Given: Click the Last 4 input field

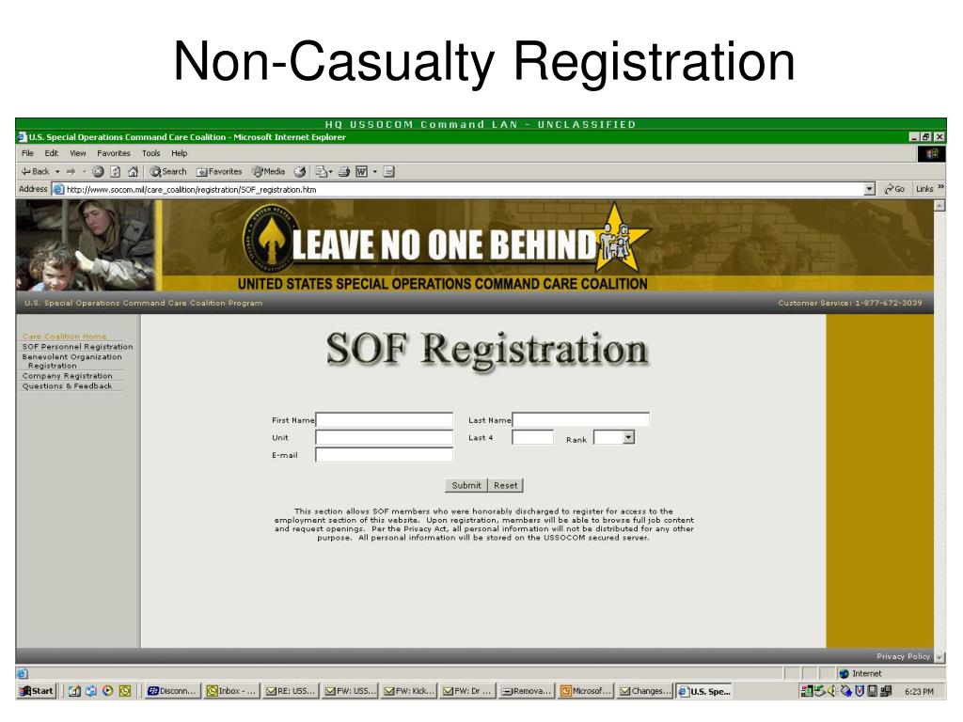Looking at the screenshot, I should click(533, 437).
